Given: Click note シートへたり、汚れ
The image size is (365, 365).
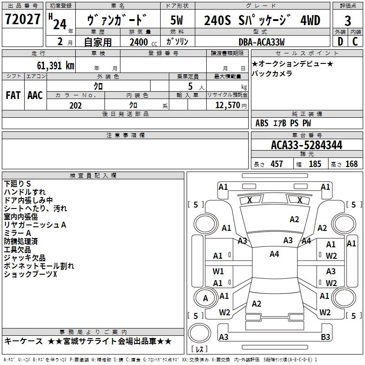Looking at the screenshot, I should point(36,209).
